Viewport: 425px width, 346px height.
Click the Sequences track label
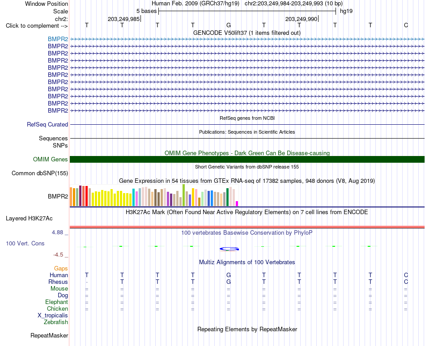(x=53, y=138)
